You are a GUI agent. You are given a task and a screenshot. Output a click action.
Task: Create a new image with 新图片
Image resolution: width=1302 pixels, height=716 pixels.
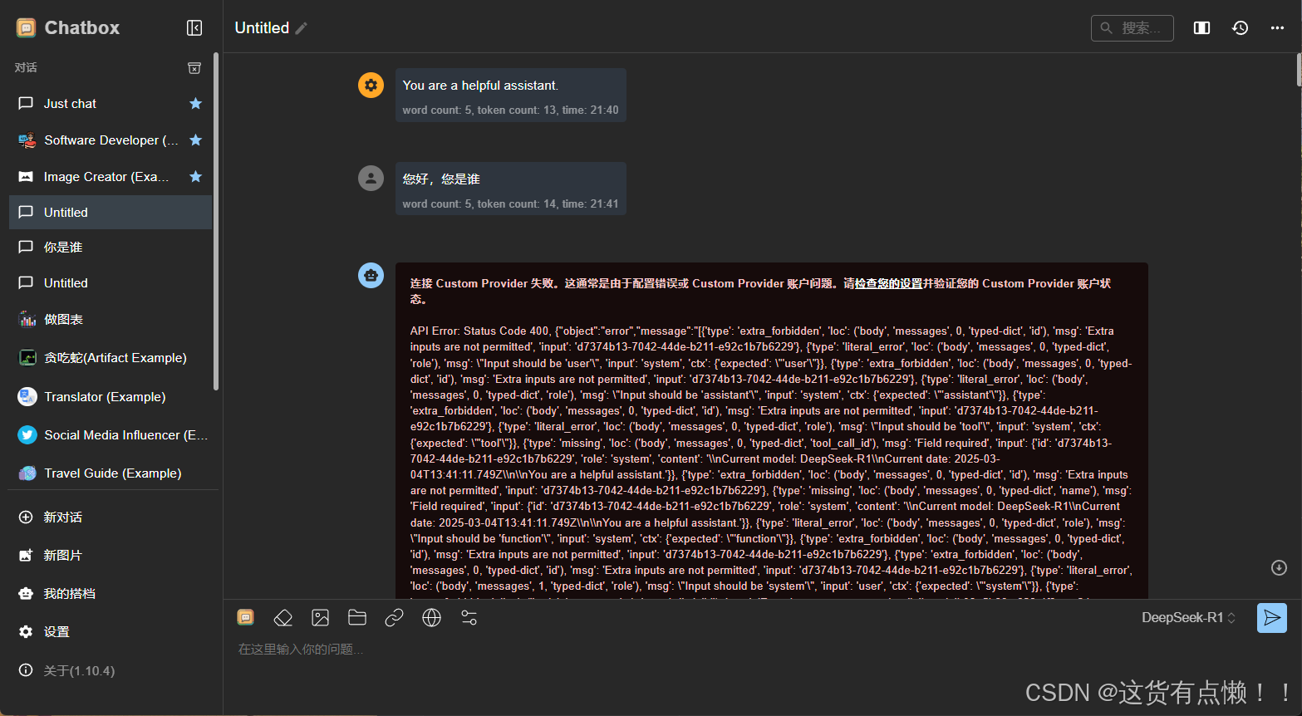pyautogui.click(x=111, y=556)
